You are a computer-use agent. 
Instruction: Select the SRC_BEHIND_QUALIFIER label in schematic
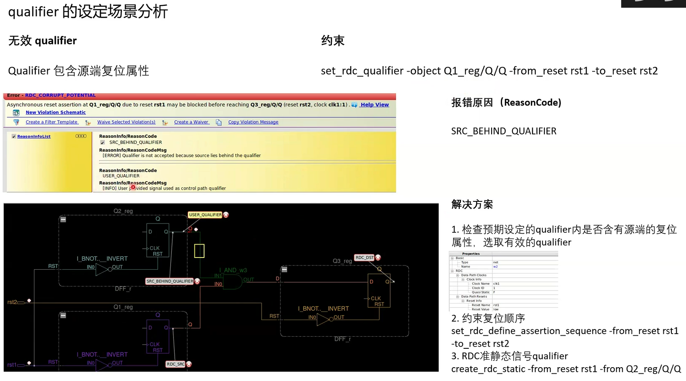(x=170, y=281)
